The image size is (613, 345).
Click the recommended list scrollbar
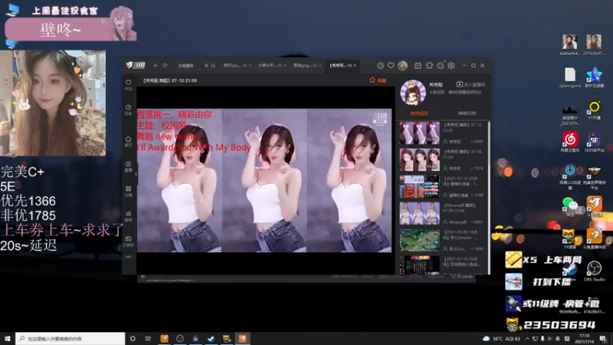(488, 198)
